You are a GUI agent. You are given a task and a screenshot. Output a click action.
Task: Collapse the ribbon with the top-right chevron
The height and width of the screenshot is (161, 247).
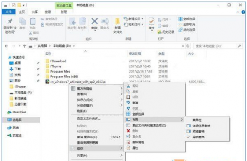[238, 12]
